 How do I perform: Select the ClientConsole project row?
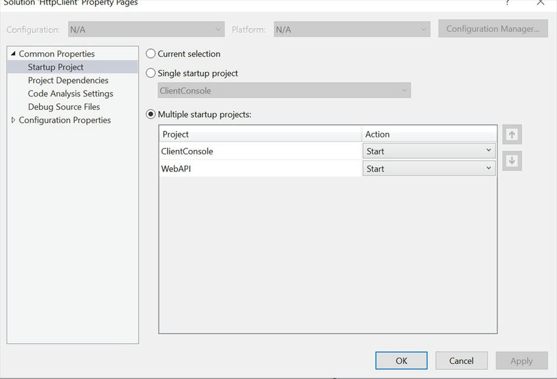[260, 151]
